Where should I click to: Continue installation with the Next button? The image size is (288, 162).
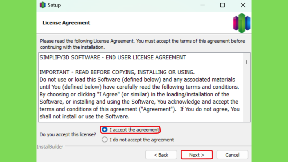click(197, 155)
